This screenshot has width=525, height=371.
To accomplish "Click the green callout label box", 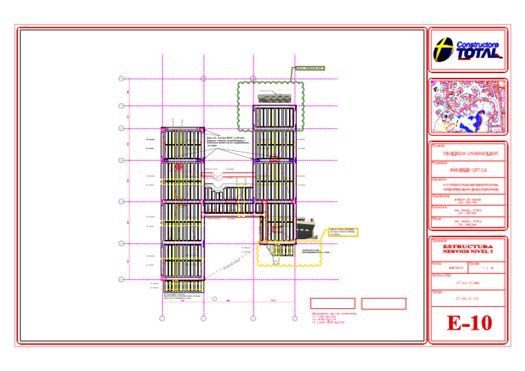I will click(310, 68).
